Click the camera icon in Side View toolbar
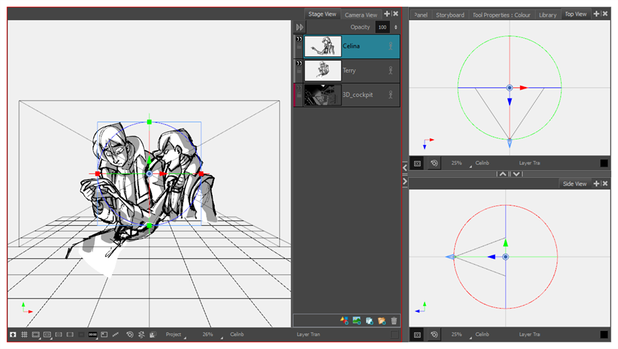This screenshot has width=618, height=349. 416,334
